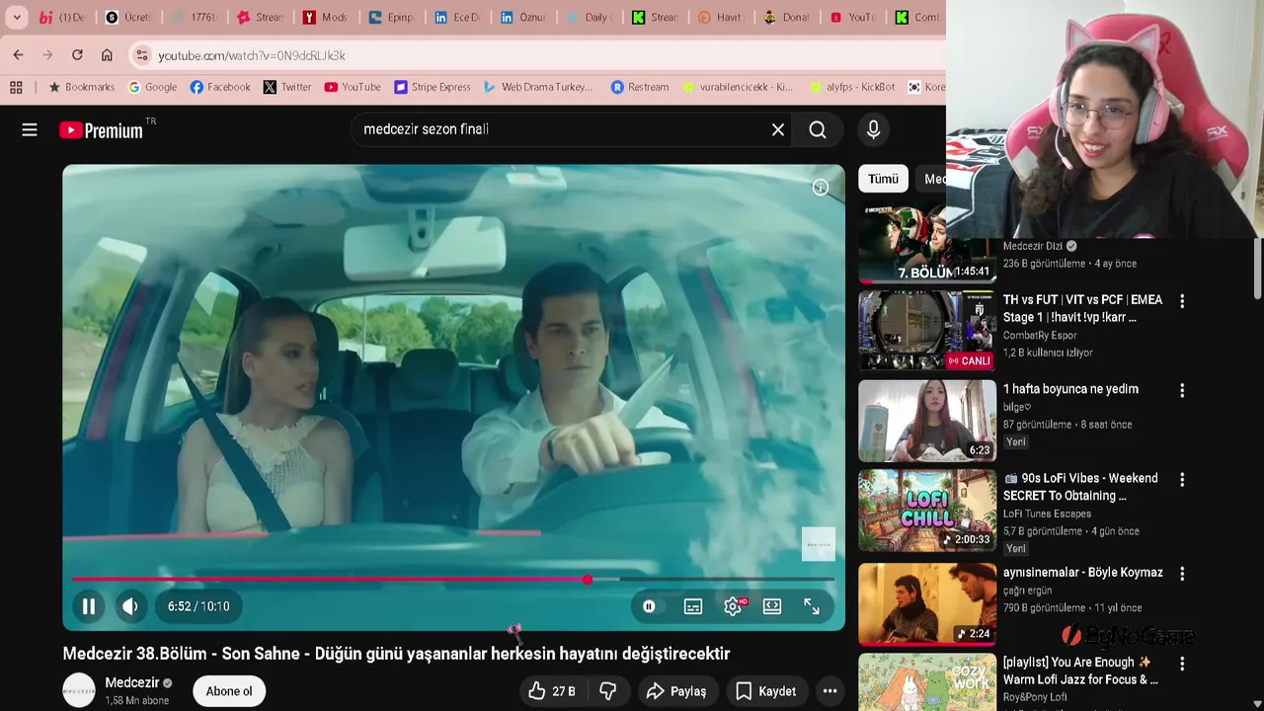Open the Restream bookmark

640,87
